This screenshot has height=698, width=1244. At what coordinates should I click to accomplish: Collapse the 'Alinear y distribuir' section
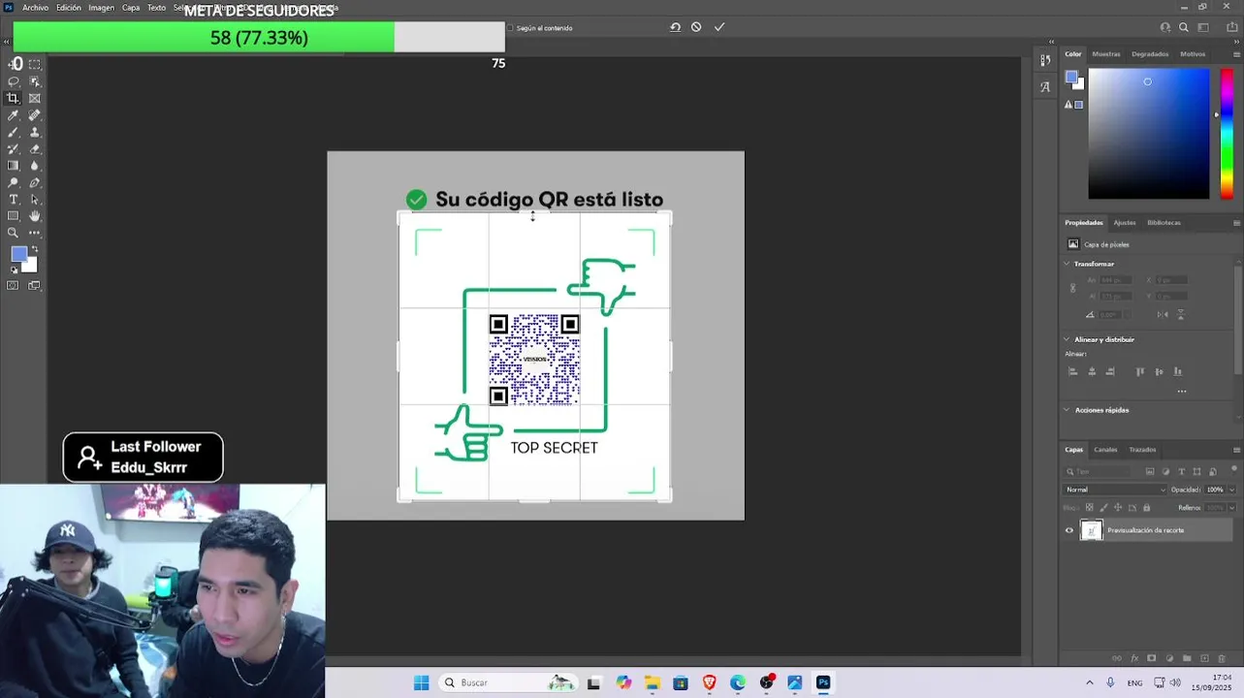[x=1068, y=339]
